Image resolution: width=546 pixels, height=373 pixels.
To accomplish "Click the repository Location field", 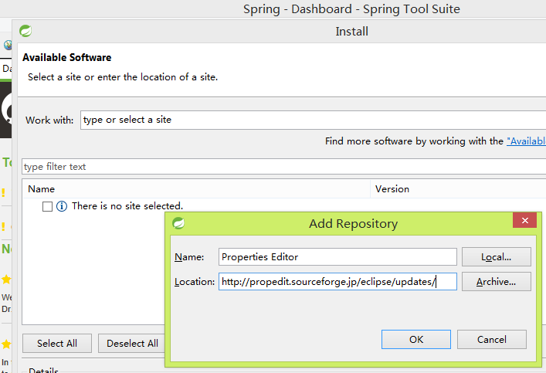I will [337, 281].
